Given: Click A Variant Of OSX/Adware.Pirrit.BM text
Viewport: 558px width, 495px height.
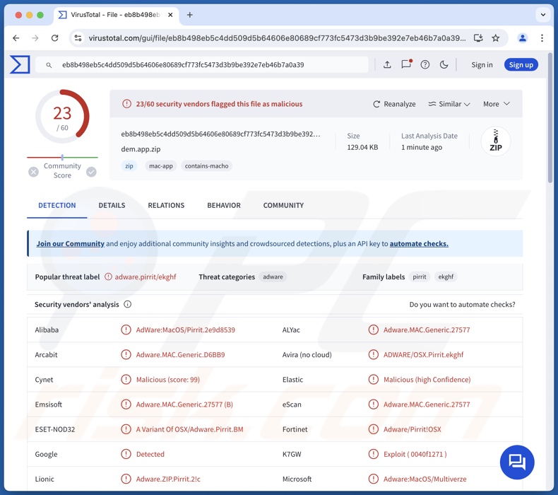Looking at the screenshot, I should [x=189, y=429].
